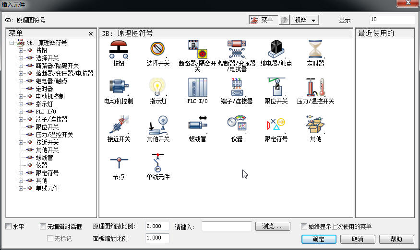Enable the 水平 horizontal checkbox
This screenshot has height=250, width=420.
click(x=9, y=227)
